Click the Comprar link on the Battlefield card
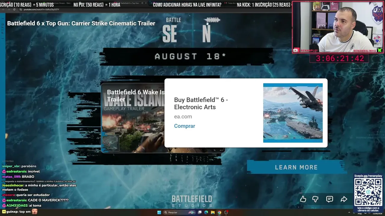385x216 pixels. point(184,126)
